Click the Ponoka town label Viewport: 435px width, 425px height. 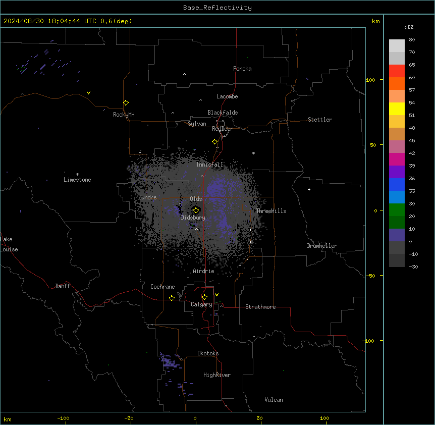coord(242,69)
